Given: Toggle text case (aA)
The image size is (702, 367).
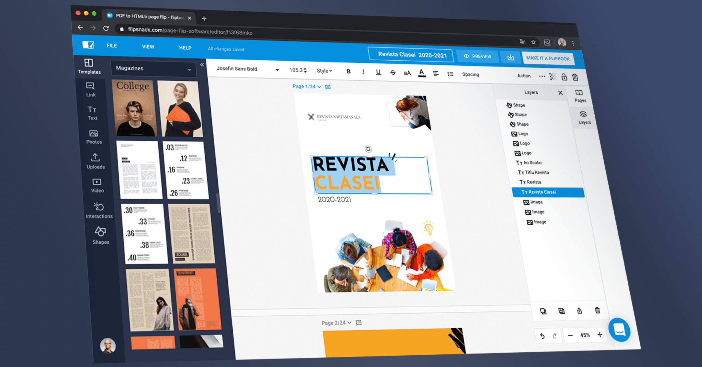Looking at the screenshot, I should [407, 73].
